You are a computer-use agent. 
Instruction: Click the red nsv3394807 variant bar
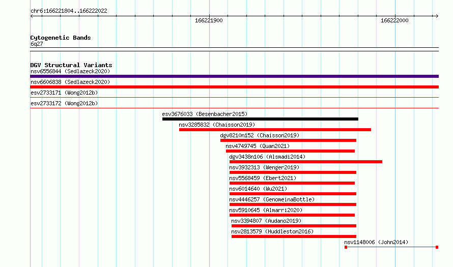click(294, 226)
